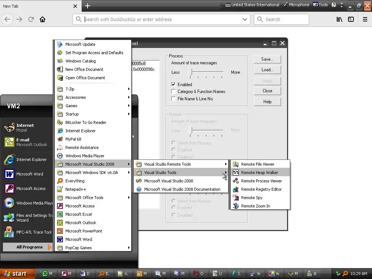Viewport: 372px width, 279px height.
Task: Click the Remote Zoom In icon
Action: click(x=235, y=206)
